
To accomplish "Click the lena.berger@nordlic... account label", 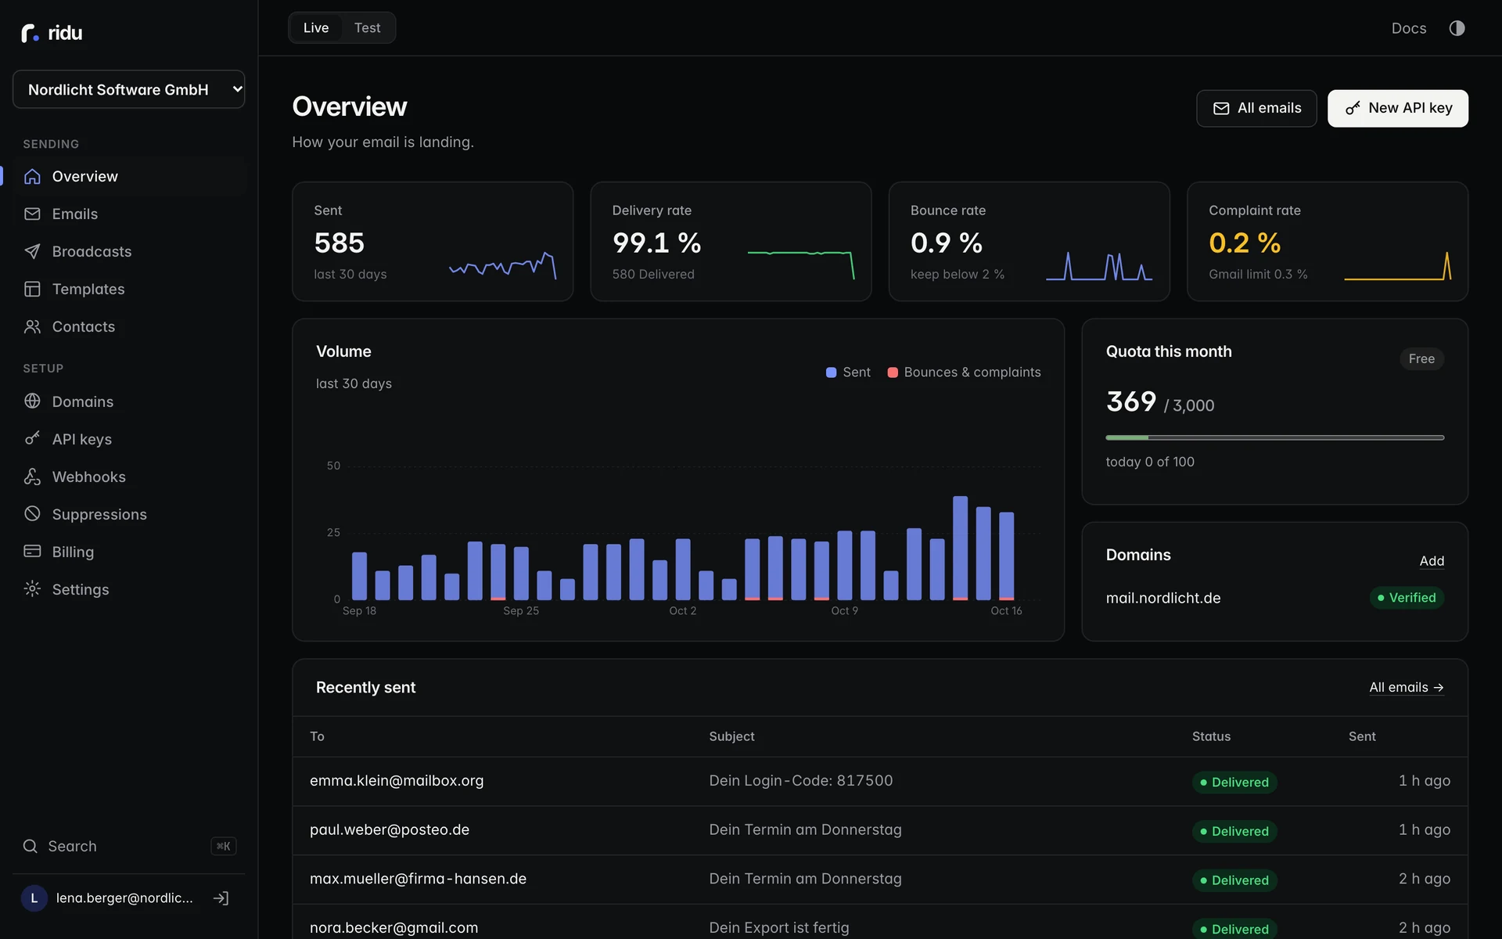I will [124, 898].
